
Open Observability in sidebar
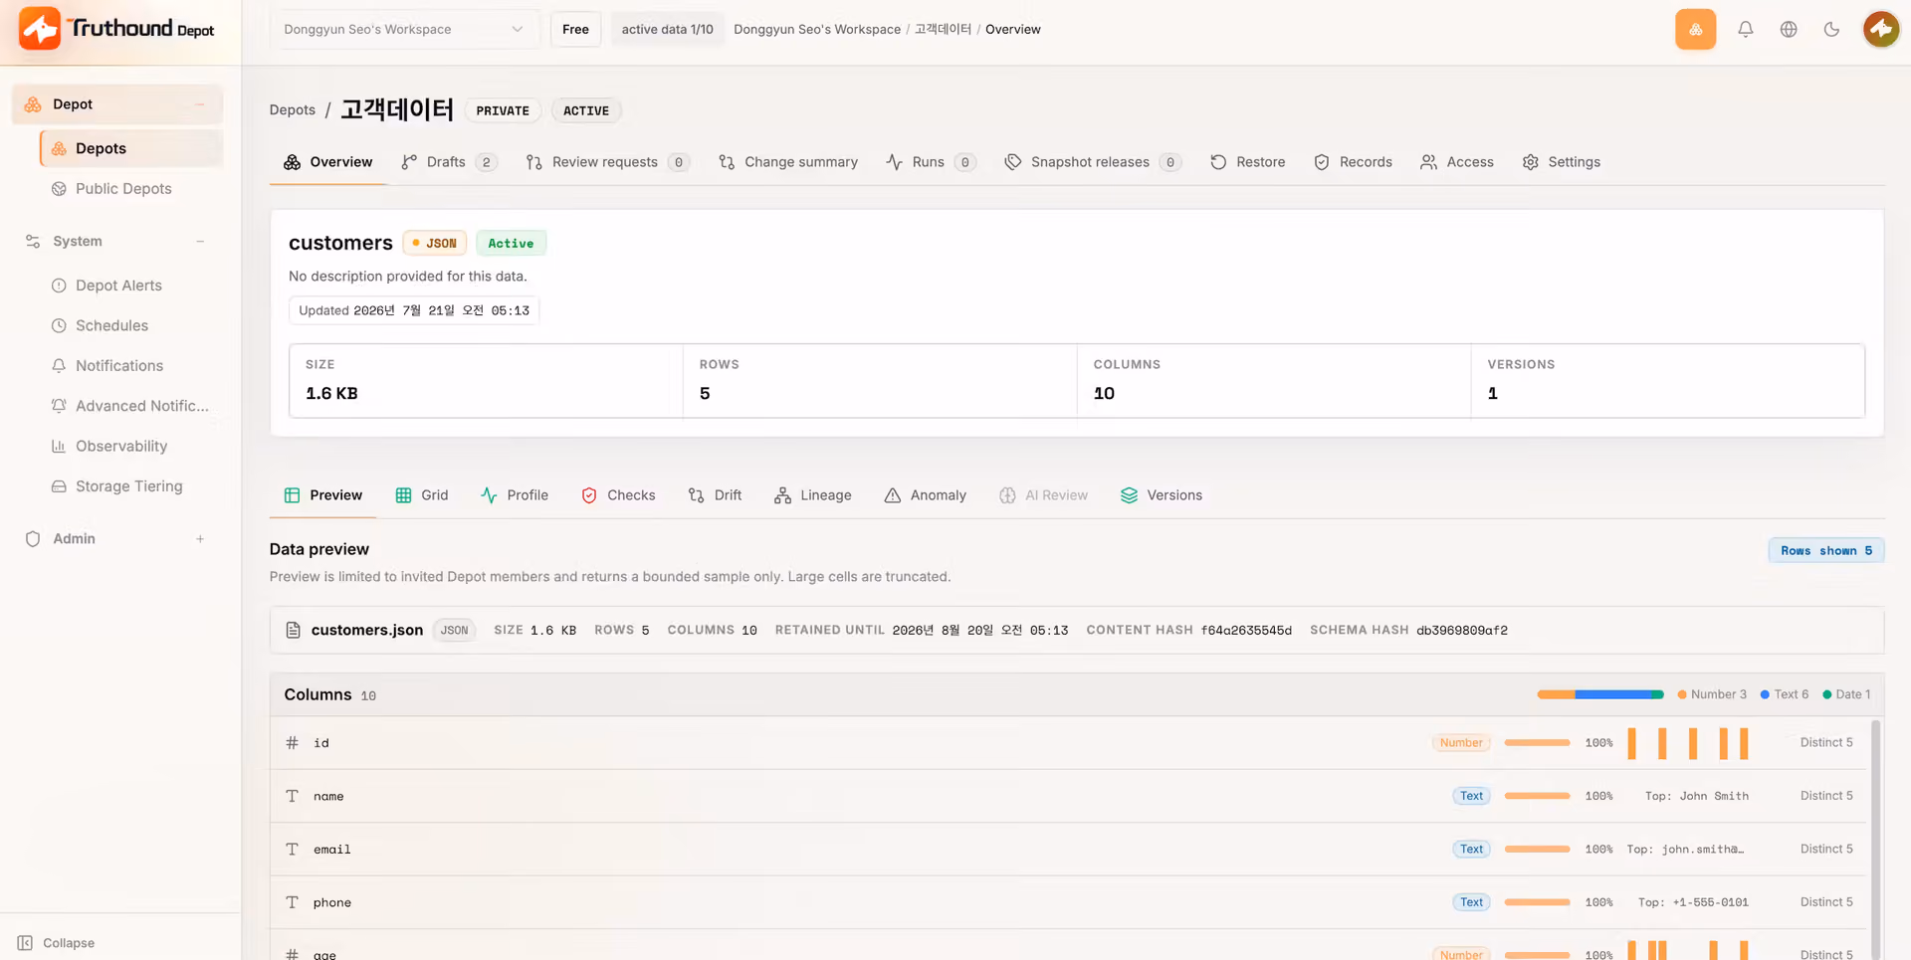(x=121, y=446)
